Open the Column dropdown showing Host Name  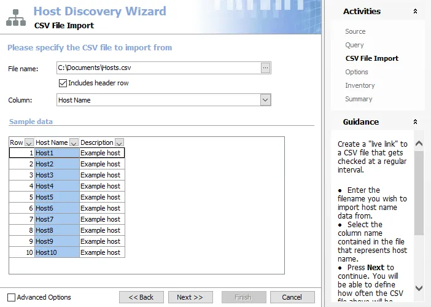(265, 100)
